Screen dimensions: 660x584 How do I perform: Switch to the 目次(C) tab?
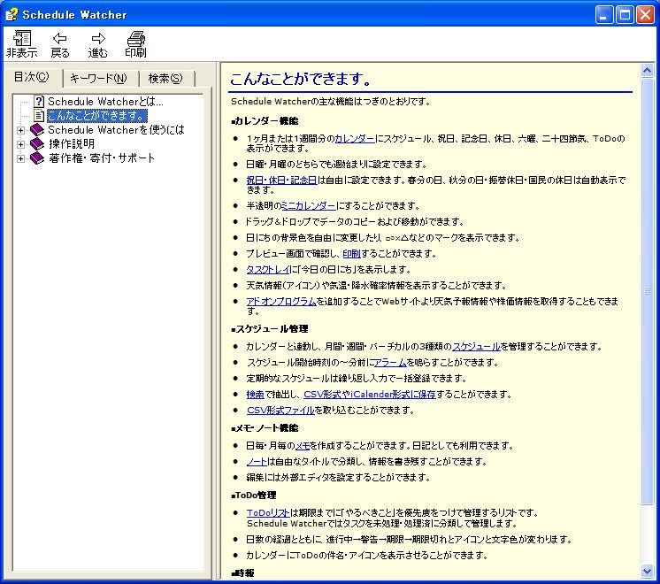[32, 77]
